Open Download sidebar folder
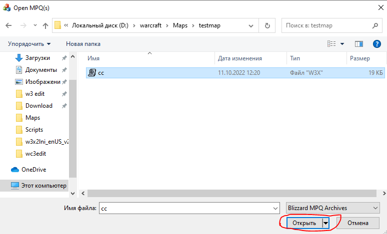This screenshot has height=234, width=387. click(38, 106)
